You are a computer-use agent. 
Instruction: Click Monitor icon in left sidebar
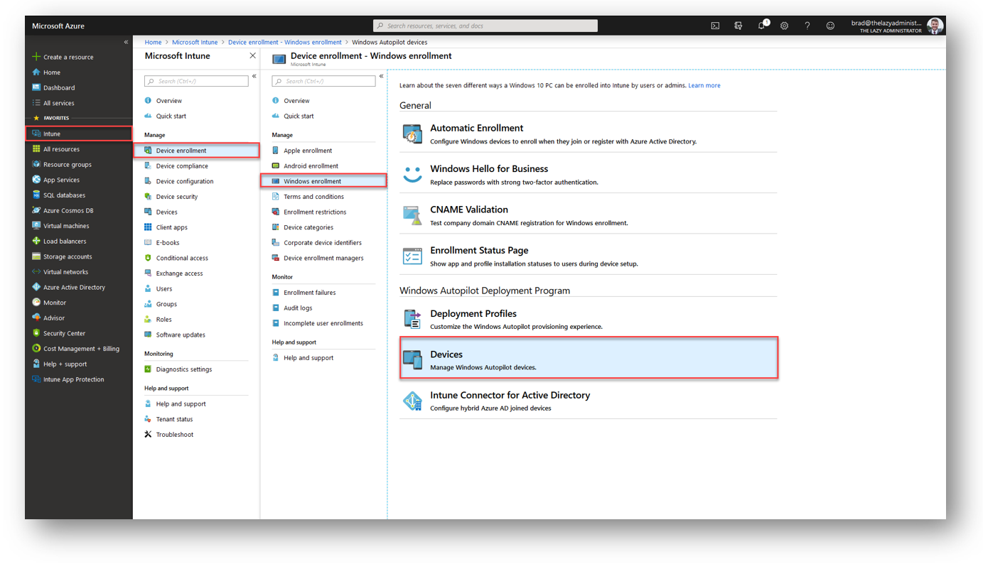(36, 303)
